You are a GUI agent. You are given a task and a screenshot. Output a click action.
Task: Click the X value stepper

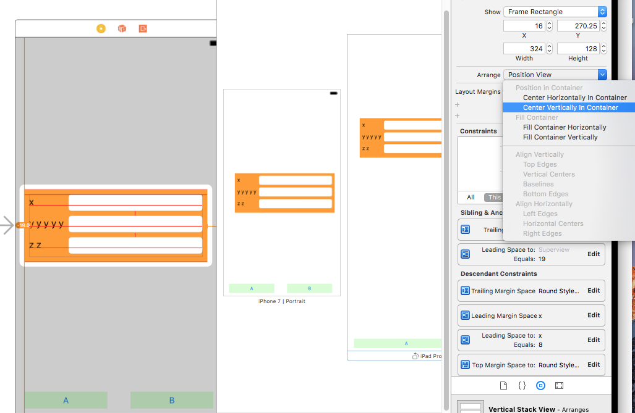[x=549, y=26]
